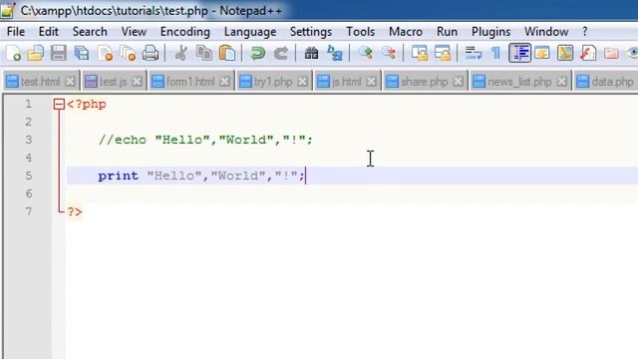Open the Edit menu
The height and width of the screenshot is (359, 638).
click(x=49, y=32)
